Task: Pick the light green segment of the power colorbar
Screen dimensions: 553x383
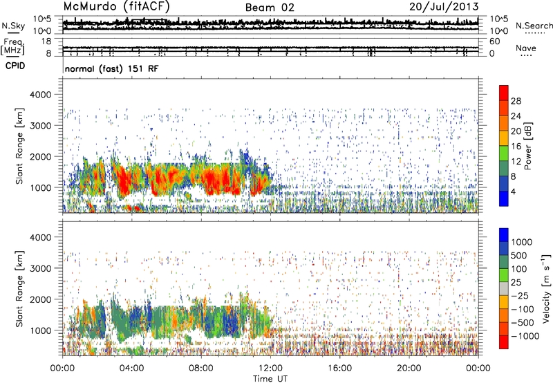Action: pyautogui.click(x=504, y=153)
